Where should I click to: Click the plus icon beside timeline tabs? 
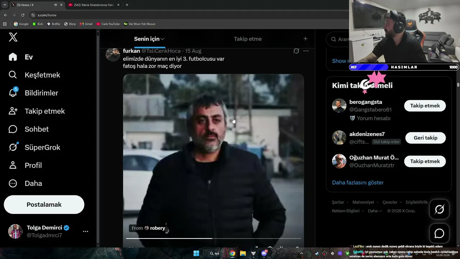click(x=305, y=38)
